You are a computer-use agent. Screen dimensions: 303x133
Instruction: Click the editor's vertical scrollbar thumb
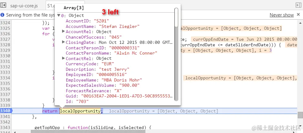coord(300,115)
